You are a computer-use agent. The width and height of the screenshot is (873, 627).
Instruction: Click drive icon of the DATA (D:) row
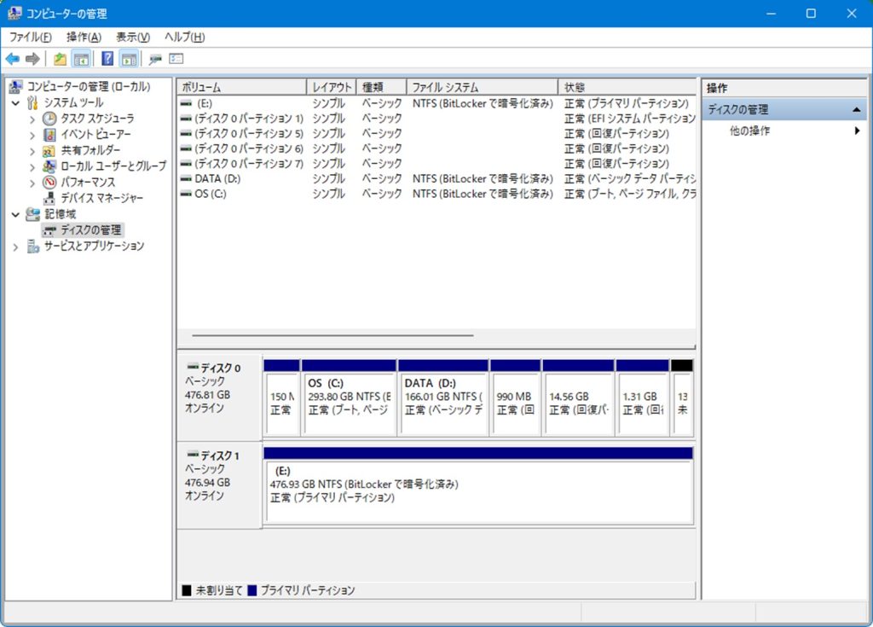[186, 178]
